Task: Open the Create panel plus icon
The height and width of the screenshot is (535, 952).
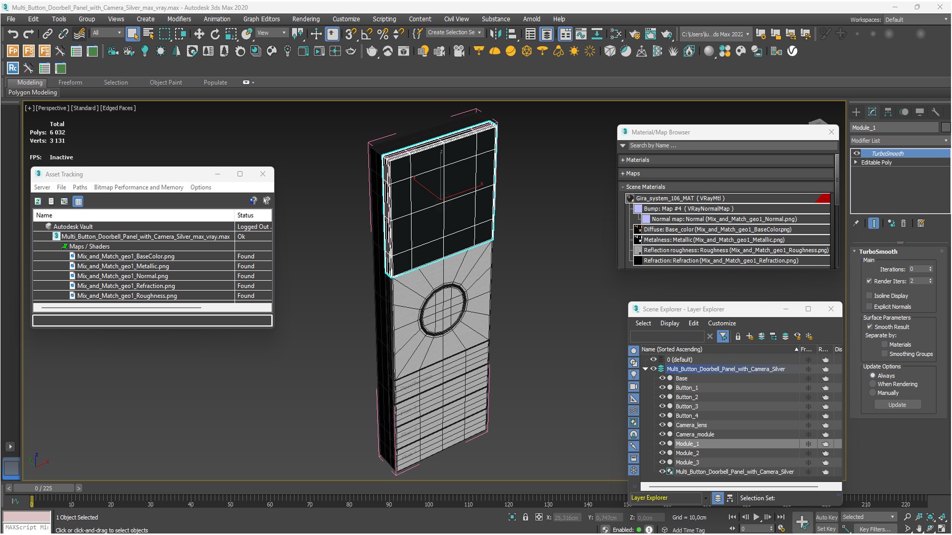Action: [x=856, y=112]
